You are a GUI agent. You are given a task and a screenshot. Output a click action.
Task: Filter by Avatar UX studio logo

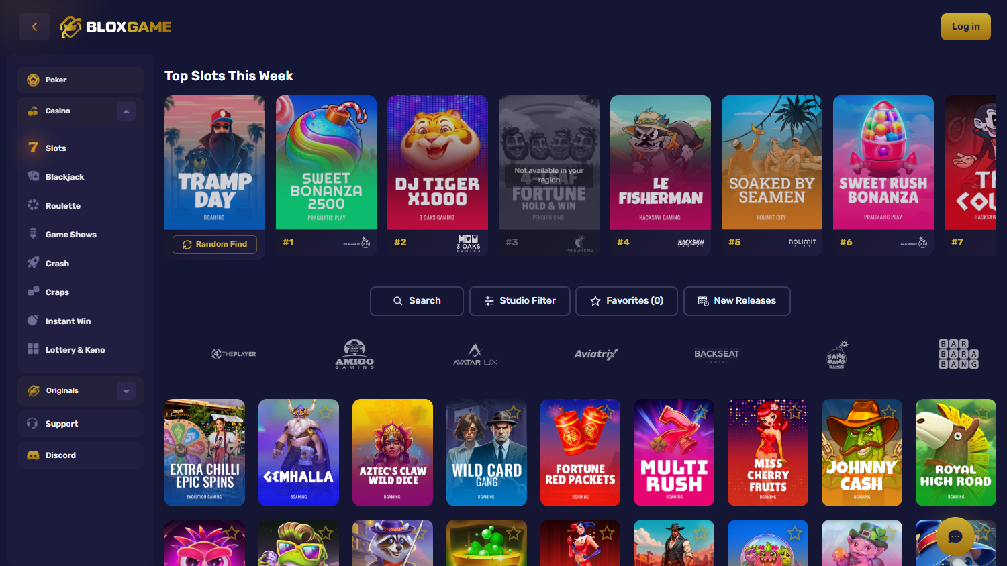[x=475, y=354]
